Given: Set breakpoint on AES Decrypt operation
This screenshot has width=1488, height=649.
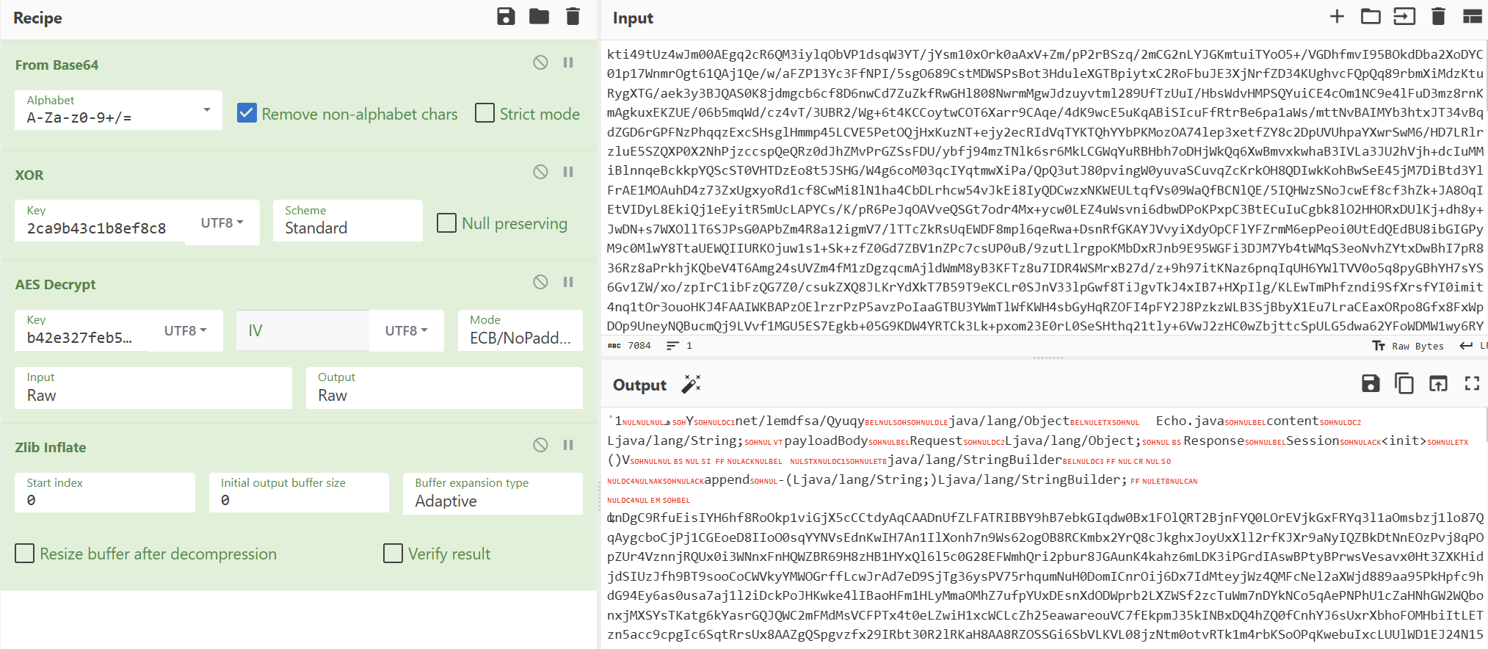Looking at the screenshot, I should coord(568,282).
